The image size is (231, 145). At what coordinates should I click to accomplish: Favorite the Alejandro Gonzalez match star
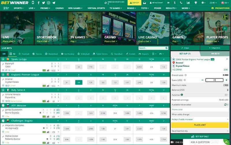(x=3, y=132)
